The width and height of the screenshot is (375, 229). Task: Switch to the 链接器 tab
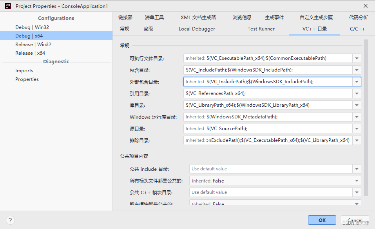point(125,18)
